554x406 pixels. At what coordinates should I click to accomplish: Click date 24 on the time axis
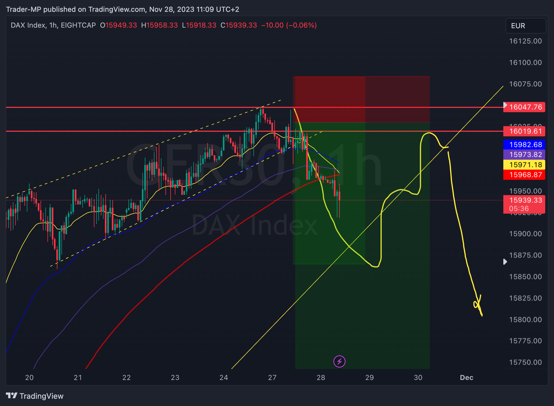click(224, 378)
